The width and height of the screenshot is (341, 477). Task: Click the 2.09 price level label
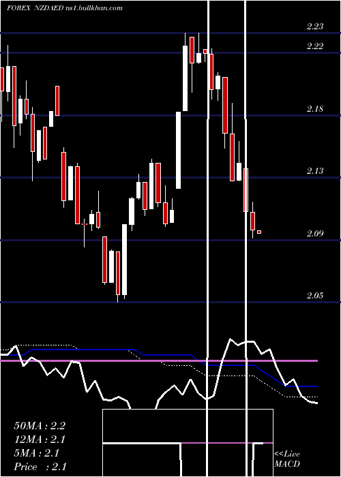(315, 233)
